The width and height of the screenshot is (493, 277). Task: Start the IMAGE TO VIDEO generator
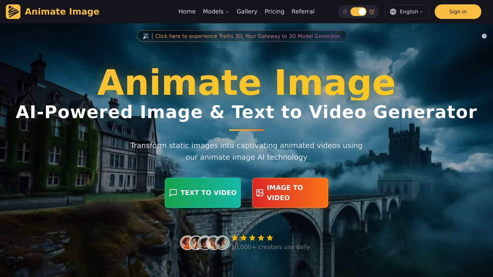290,193
